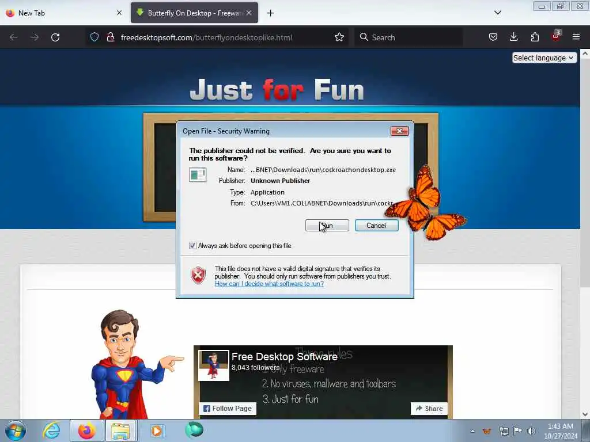
Task: Expand the list all tabs chevron
Action: 497,13
